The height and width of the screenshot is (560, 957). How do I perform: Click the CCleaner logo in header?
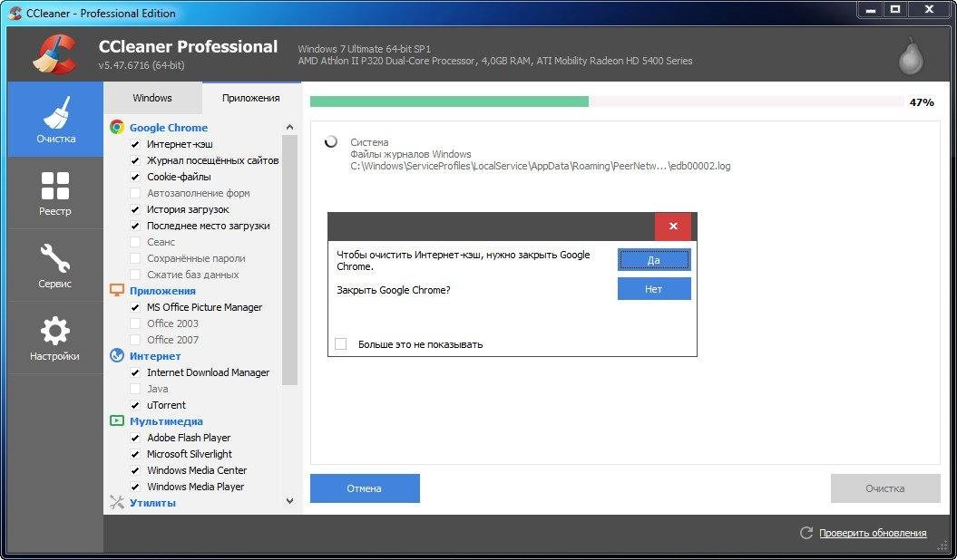(x=55, y=53)
